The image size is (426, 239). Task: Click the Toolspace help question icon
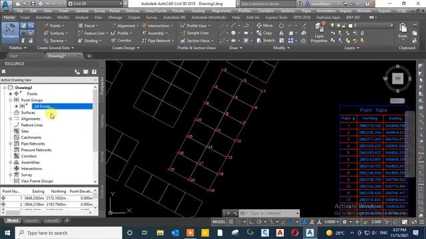click(x=94, y=72)
